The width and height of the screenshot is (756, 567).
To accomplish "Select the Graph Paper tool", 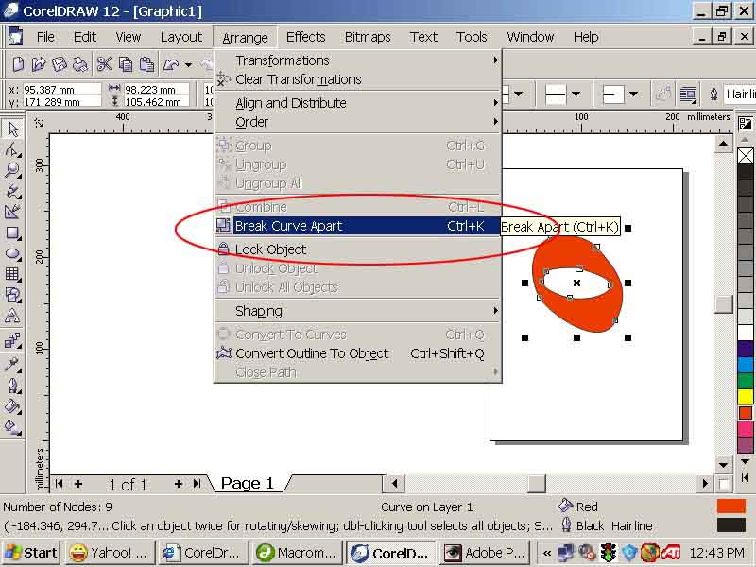I will 12,274.
